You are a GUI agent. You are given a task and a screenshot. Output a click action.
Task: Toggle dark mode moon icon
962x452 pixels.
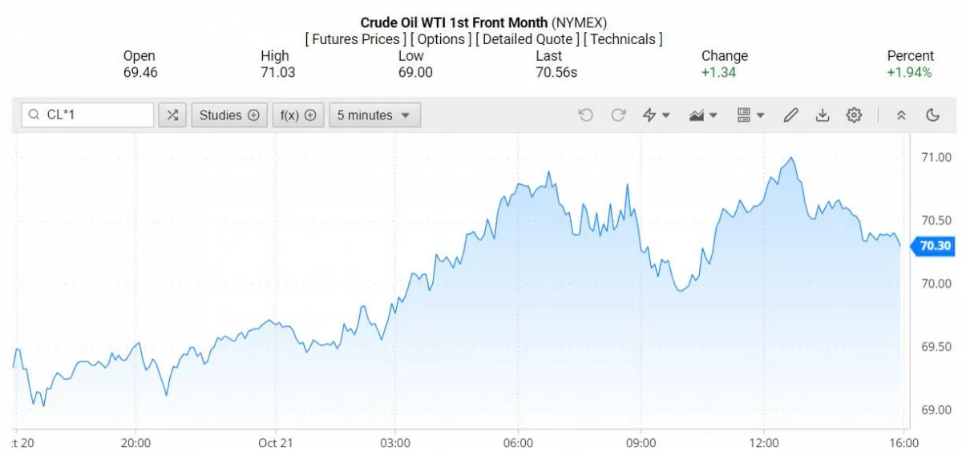point(932,115)
